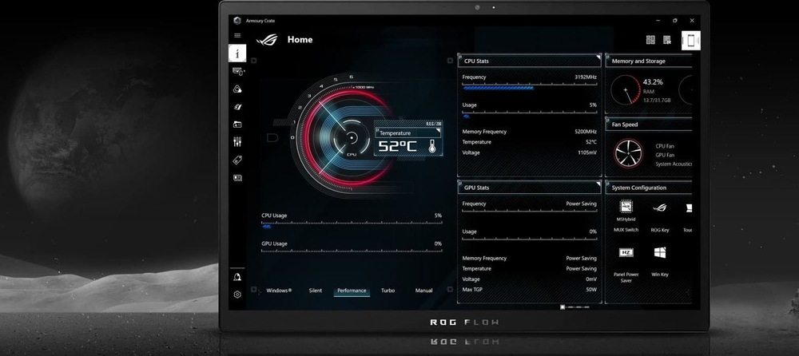This screenshot has height=356, width=799.
Task: Click the Home page title
Action: click(300, 40)
